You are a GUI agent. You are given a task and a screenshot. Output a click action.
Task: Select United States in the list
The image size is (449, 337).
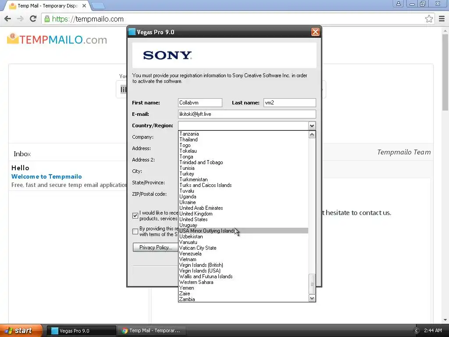pos(243,219)
